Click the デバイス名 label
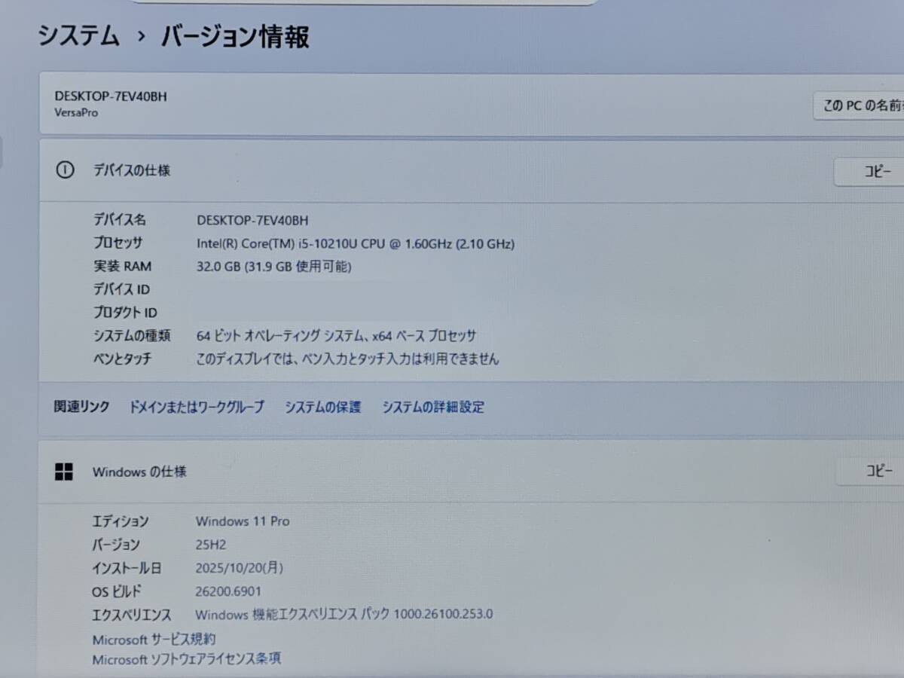This screenshot has width=904, height=678. pyautogui.click(x=120, y=220)
